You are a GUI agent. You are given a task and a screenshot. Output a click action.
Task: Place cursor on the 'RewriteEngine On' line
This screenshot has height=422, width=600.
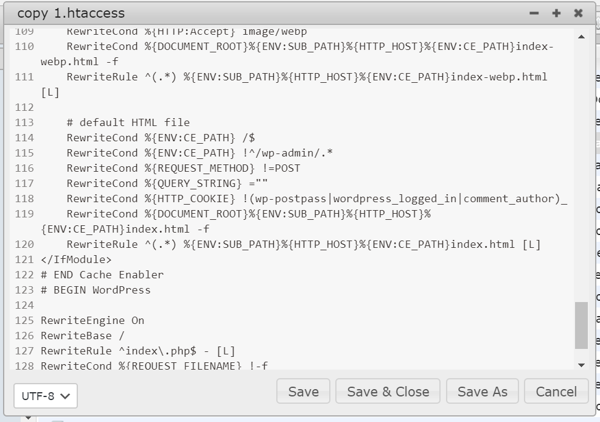pos(92,320)
